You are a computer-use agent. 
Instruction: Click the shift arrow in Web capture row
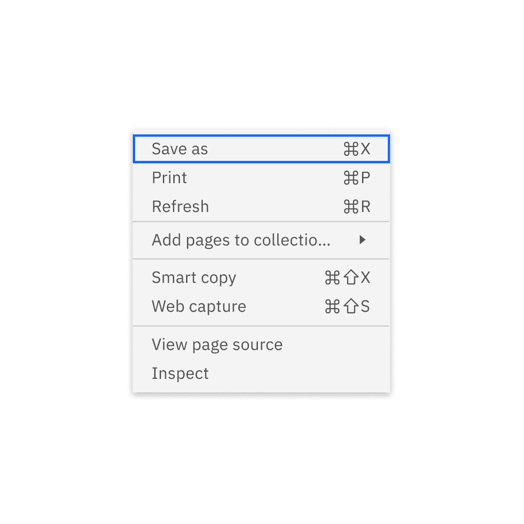pyautogui.click(x=351, y=307)
